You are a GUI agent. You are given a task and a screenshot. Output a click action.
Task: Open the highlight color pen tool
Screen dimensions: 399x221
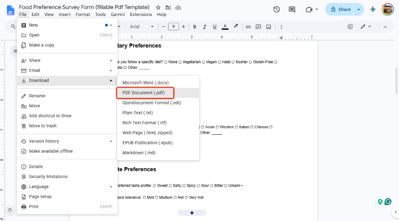pyautogui.click(x=236, y=26)
